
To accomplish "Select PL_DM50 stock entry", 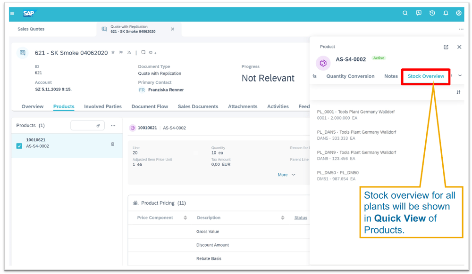I will tap(338, 176).
